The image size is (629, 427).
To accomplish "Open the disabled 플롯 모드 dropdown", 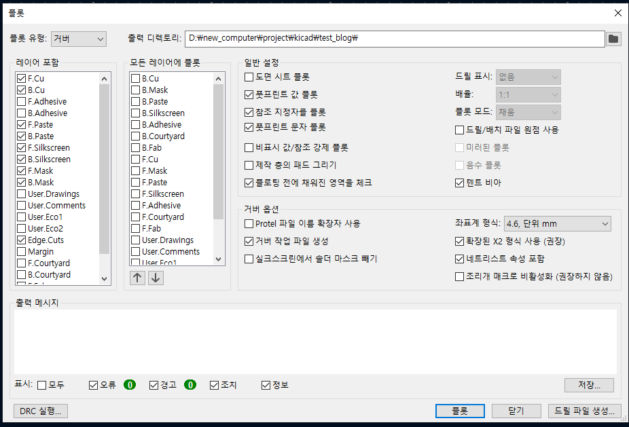I will point(528,112).
